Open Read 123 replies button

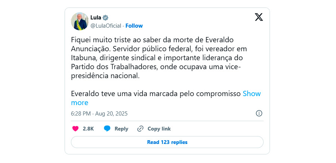(167, 142)
